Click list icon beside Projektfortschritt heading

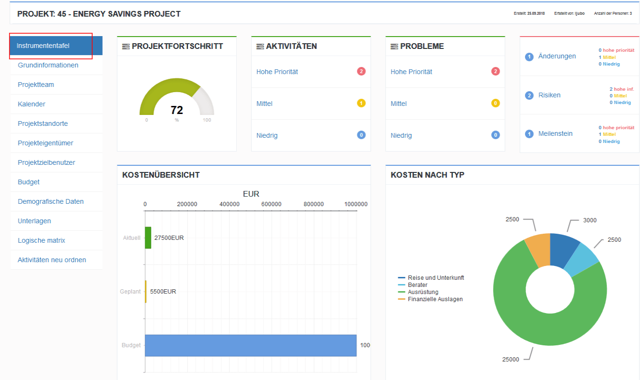pos(126,47)
